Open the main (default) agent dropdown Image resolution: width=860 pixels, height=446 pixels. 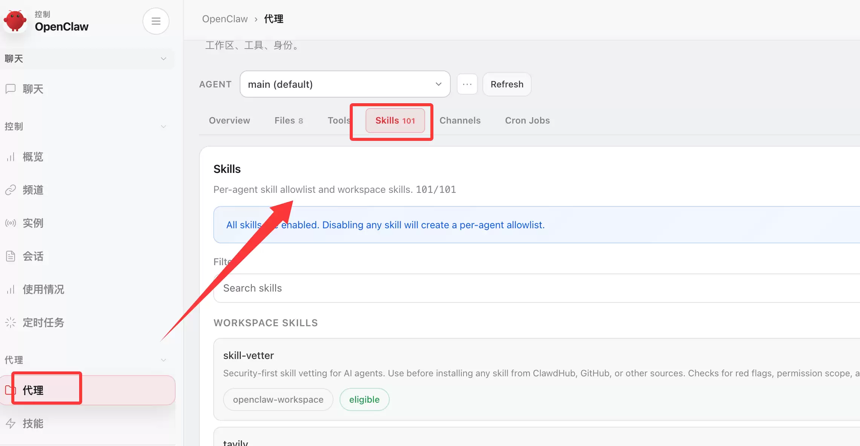(x=345, y=84)
